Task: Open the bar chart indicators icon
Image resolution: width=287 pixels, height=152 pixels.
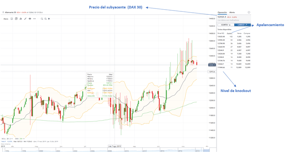Action: tap(21, 19)
